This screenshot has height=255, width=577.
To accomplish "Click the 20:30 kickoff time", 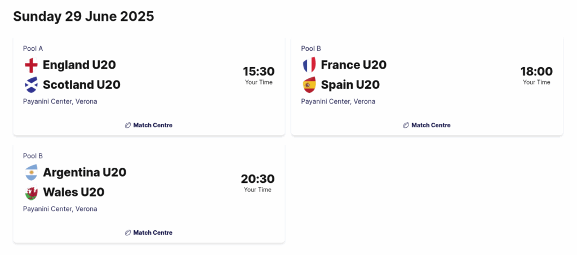I will click(258, 179).
